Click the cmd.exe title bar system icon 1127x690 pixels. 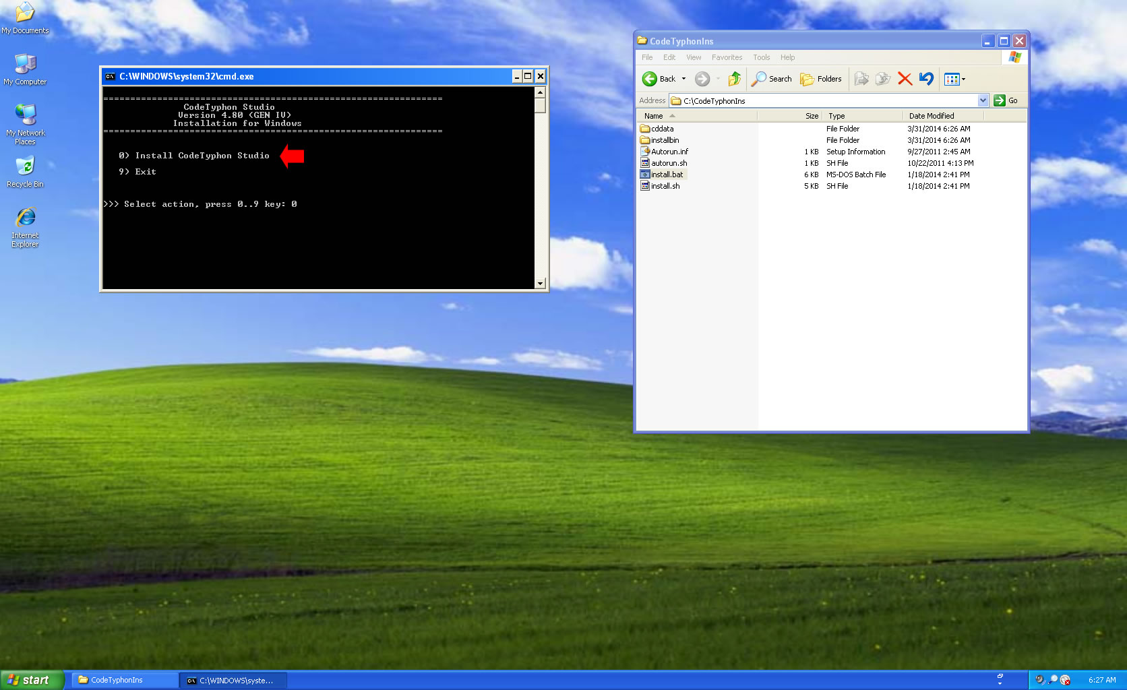(x=111, y=76)
